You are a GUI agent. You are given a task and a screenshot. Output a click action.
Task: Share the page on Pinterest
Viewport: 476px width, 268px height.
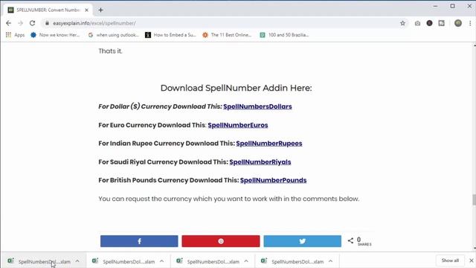[x=221, y=241]
